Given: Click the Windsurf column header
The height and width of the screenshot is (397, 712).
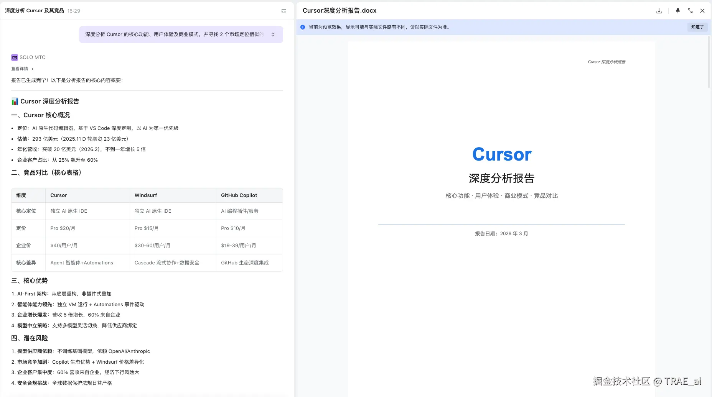Looking at the screenshot, I should click(x=146, y=195).
